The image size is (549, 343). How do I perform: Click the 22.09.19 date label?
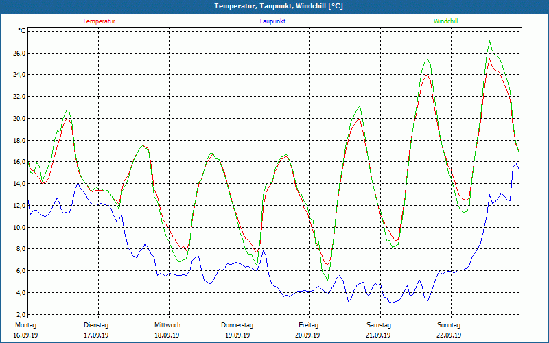click(449, 335)
